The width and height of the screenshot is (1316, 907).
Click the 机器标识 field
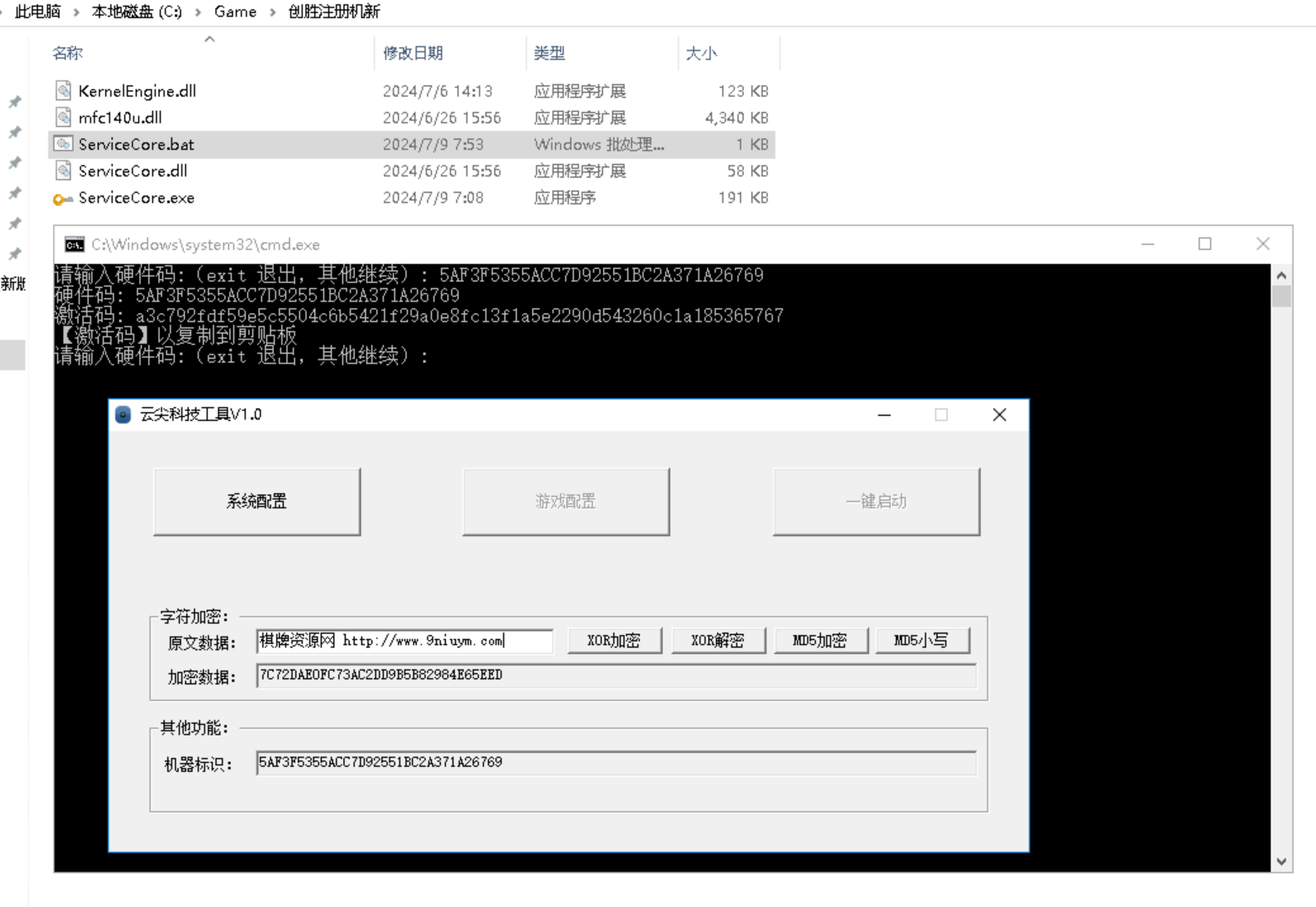(x=616, y=763)
